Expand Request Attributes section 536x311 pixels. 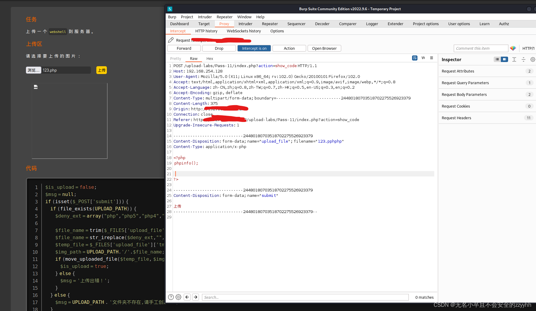pyautogui.click(x=487, y=71)
